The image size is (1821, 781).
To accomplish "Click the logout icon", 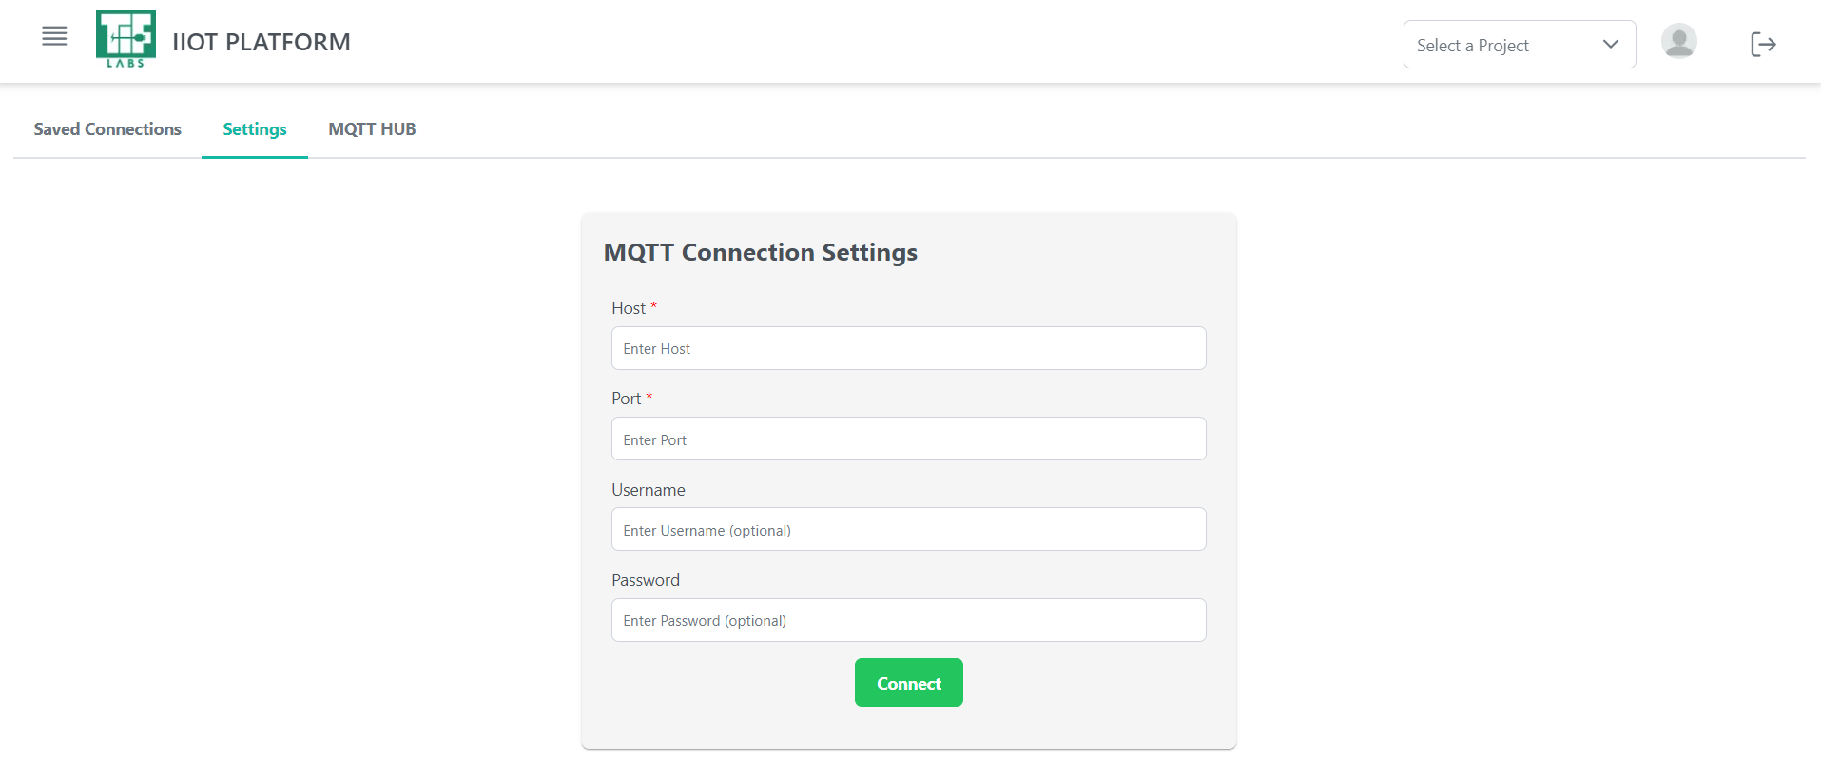I will pos(1763,44).
